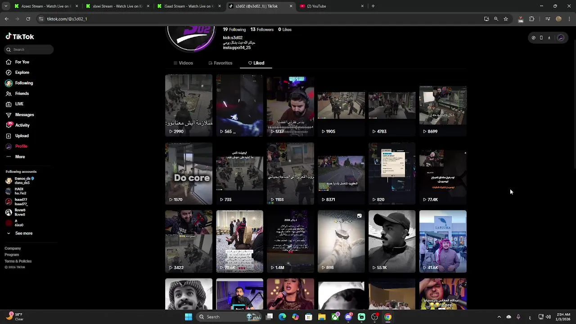
Task: Select the Liked tab
Action: pos(256,63)
